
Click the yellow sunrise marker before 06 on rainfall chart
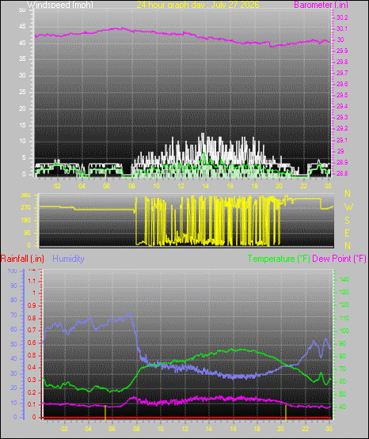[x=105, y=412]
